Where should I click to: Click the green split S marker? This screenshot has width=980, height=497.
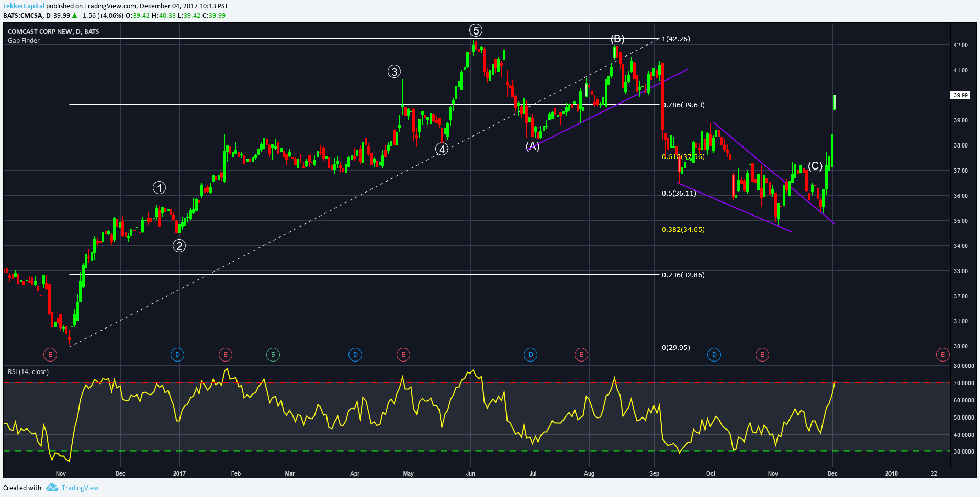click(273, 355)
